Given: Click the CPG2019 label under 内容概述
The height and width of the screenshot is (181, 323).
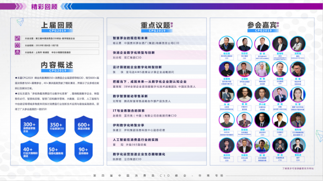Looking at the screenshot, I should point(57,71).
